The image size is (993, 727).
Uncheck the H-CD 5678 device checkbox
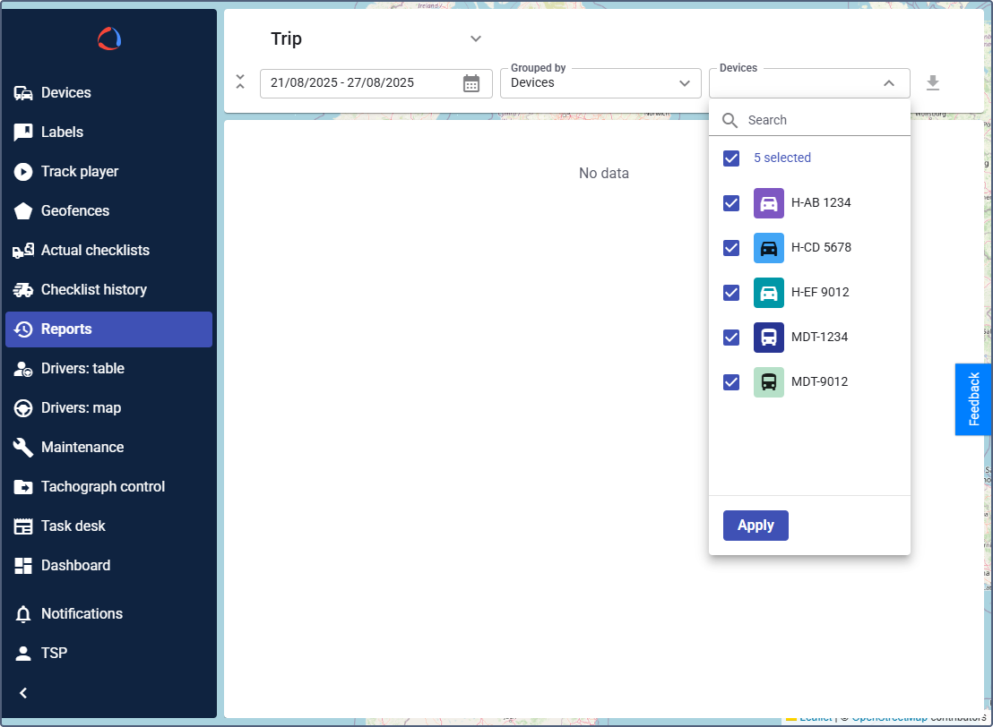pyautogui.click(x=731, y=248)
